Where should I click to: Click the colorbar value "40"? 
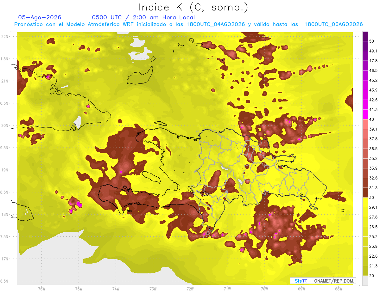(372, 119)
